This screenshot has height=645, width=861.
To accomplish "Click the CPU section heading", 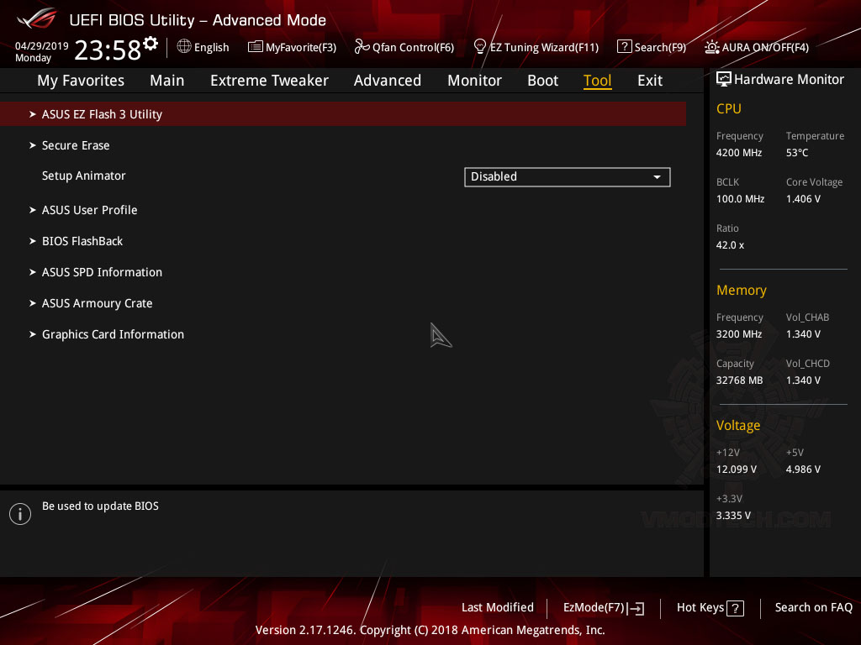I will point(729,108).
